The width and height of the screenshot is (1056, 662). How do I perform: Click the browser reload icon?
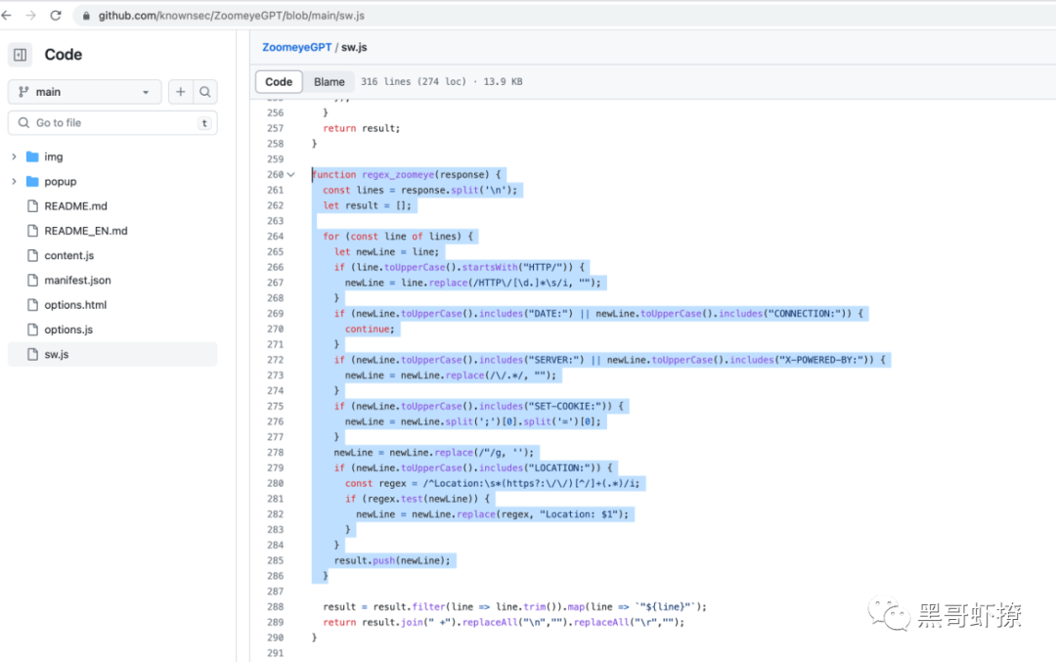(x=56, y=15)
